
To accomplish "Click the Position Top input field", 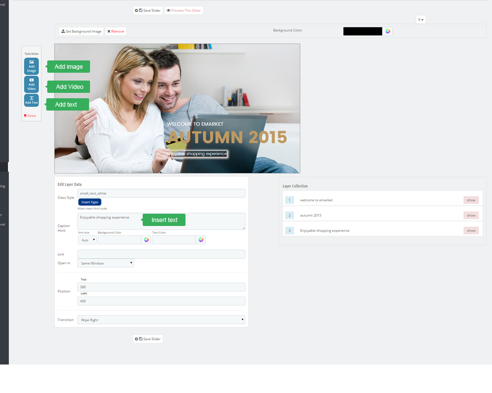I will [161, 287].
